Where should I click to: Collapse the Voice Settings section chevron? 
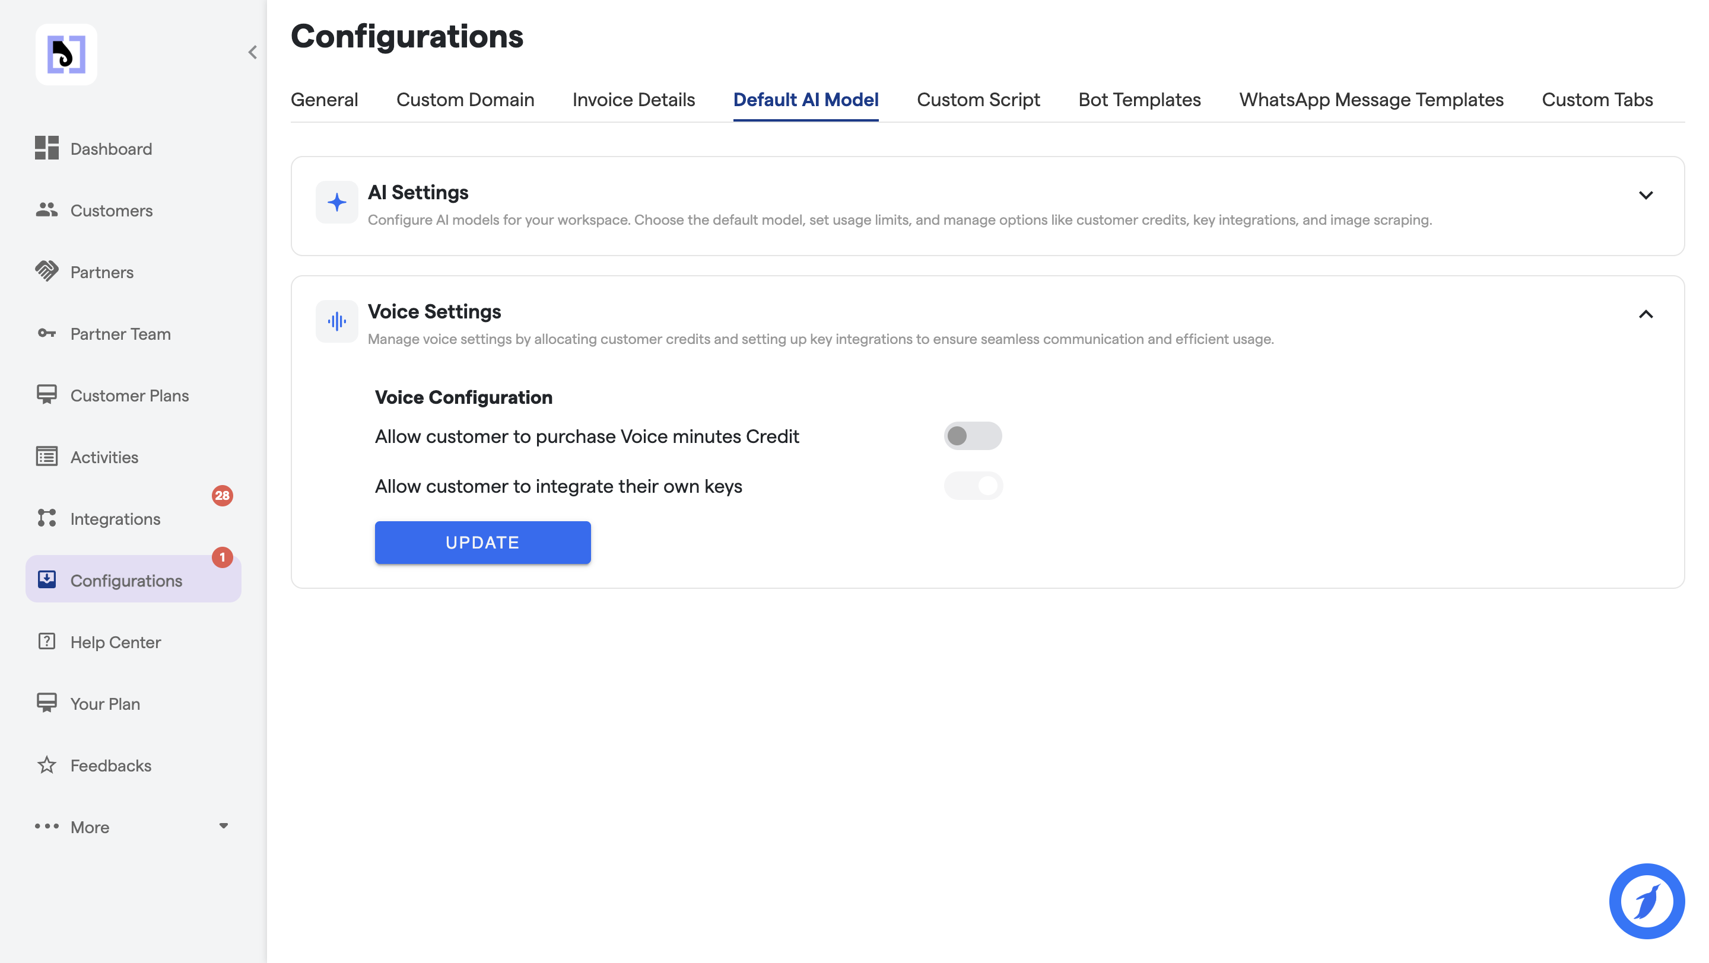(x=1646, y=314)
